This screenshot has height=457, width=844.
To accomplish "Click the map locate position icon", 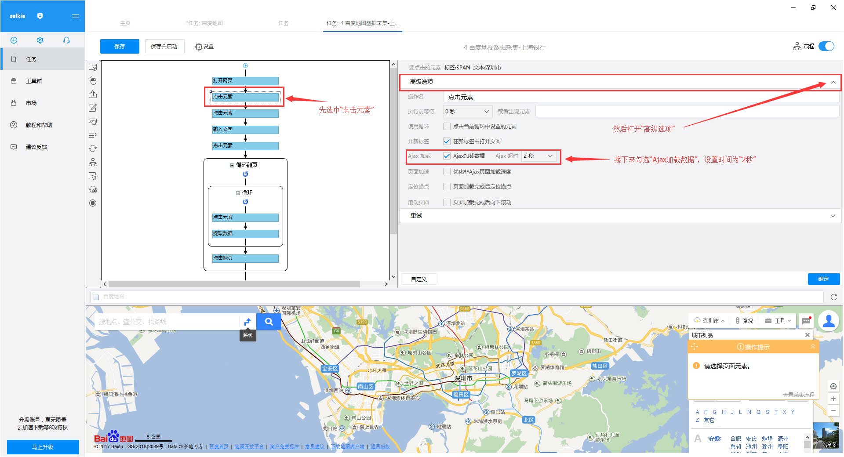I will (833, 386).
